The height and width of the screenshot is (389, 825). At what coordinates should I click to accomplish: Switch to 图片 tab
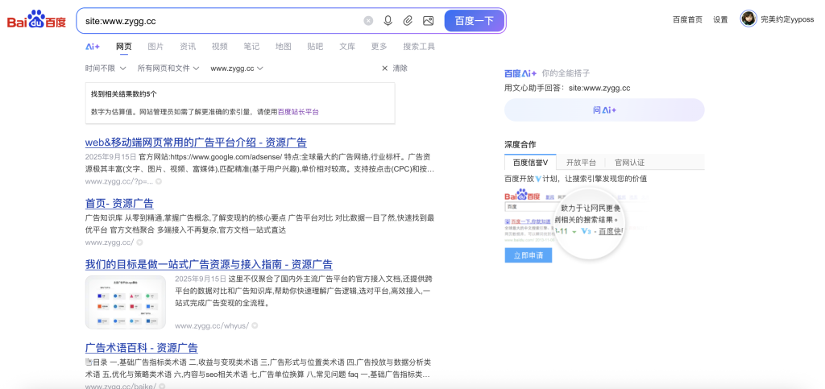click(x=155, y=46)
